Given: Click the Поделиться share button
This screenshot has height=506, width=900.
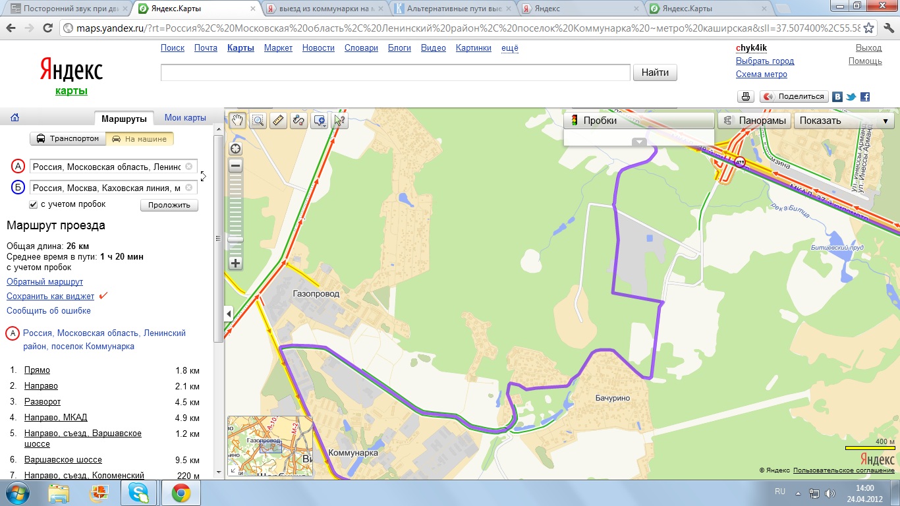Looking at the screenshot, I should tap(794, 96).
